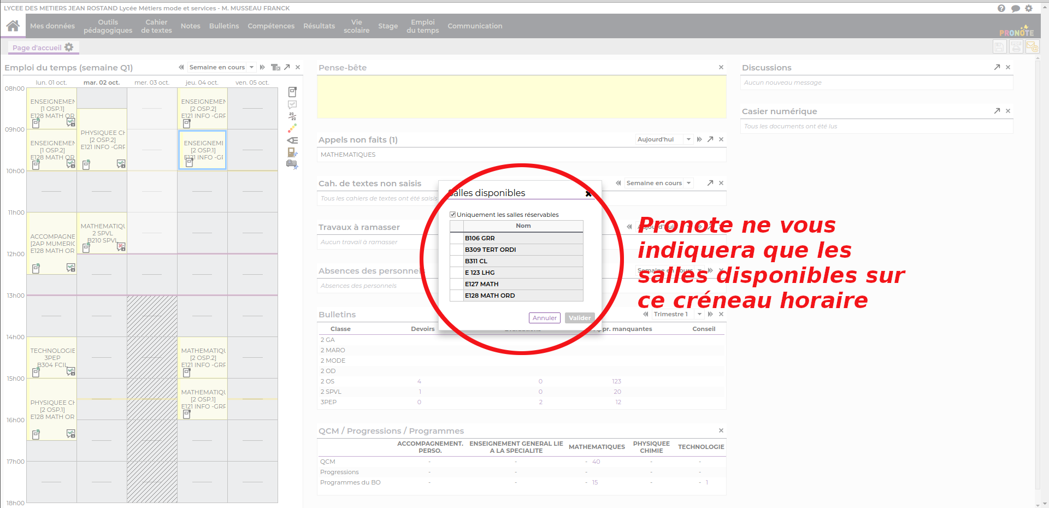Go to next day in Appels non faits
The height and width of the screenshot is (508, 1049).
pos(699,139)
